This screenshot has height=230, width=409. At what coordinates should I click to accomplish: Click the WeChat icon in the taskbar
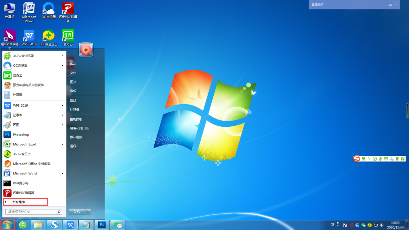coord(118,225)
